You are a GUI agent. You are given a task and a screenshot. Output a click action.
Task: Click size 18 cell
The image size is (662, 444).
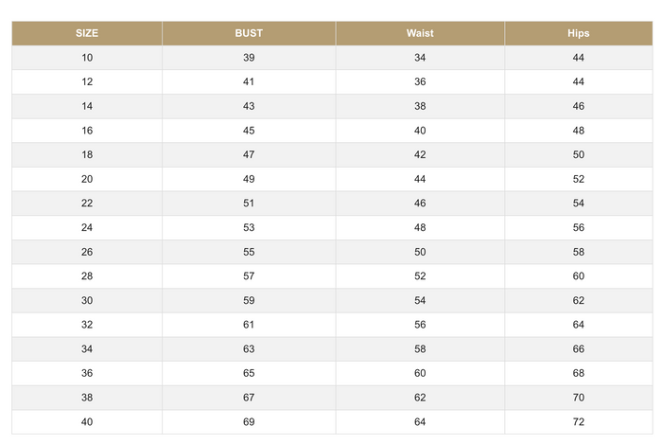(87, 154)
